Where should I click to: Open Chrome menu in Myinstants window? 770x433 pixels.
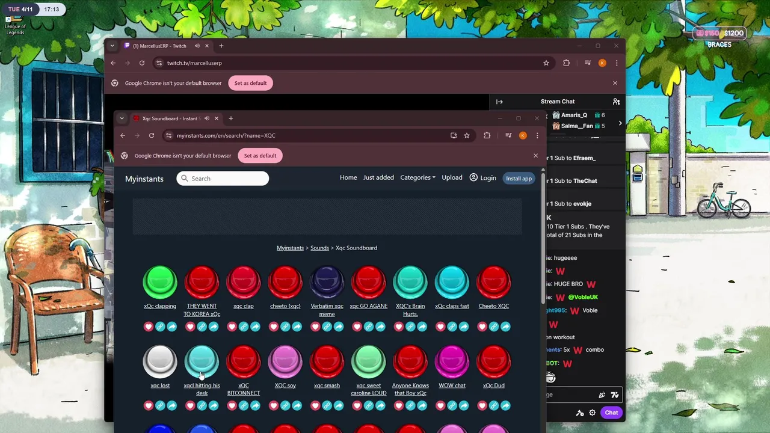tap(537, 135)
